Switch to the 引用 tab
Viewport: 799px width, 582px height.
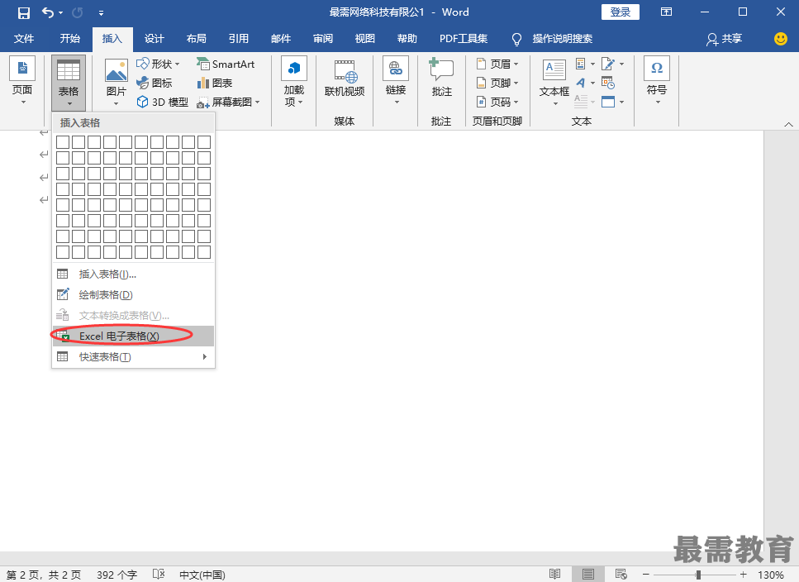[239, 39]
